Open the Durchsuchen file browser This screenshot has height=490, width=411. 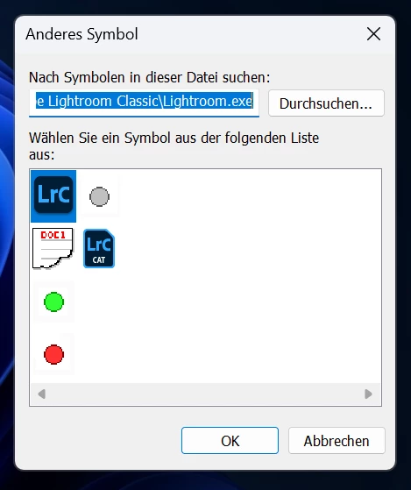[326, 103]
